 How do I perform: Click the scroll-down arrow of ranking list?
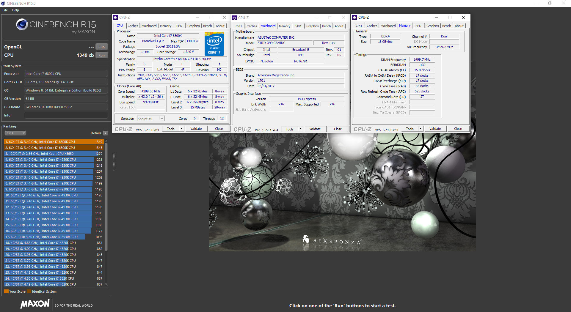click(106, 284)
